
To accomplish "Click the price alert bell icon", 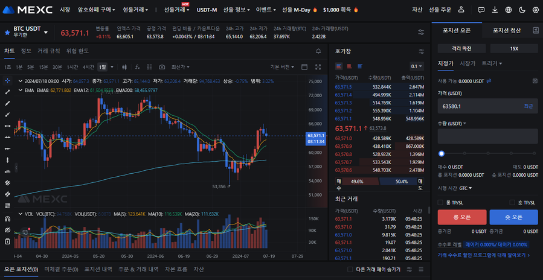I will [318, 51].
